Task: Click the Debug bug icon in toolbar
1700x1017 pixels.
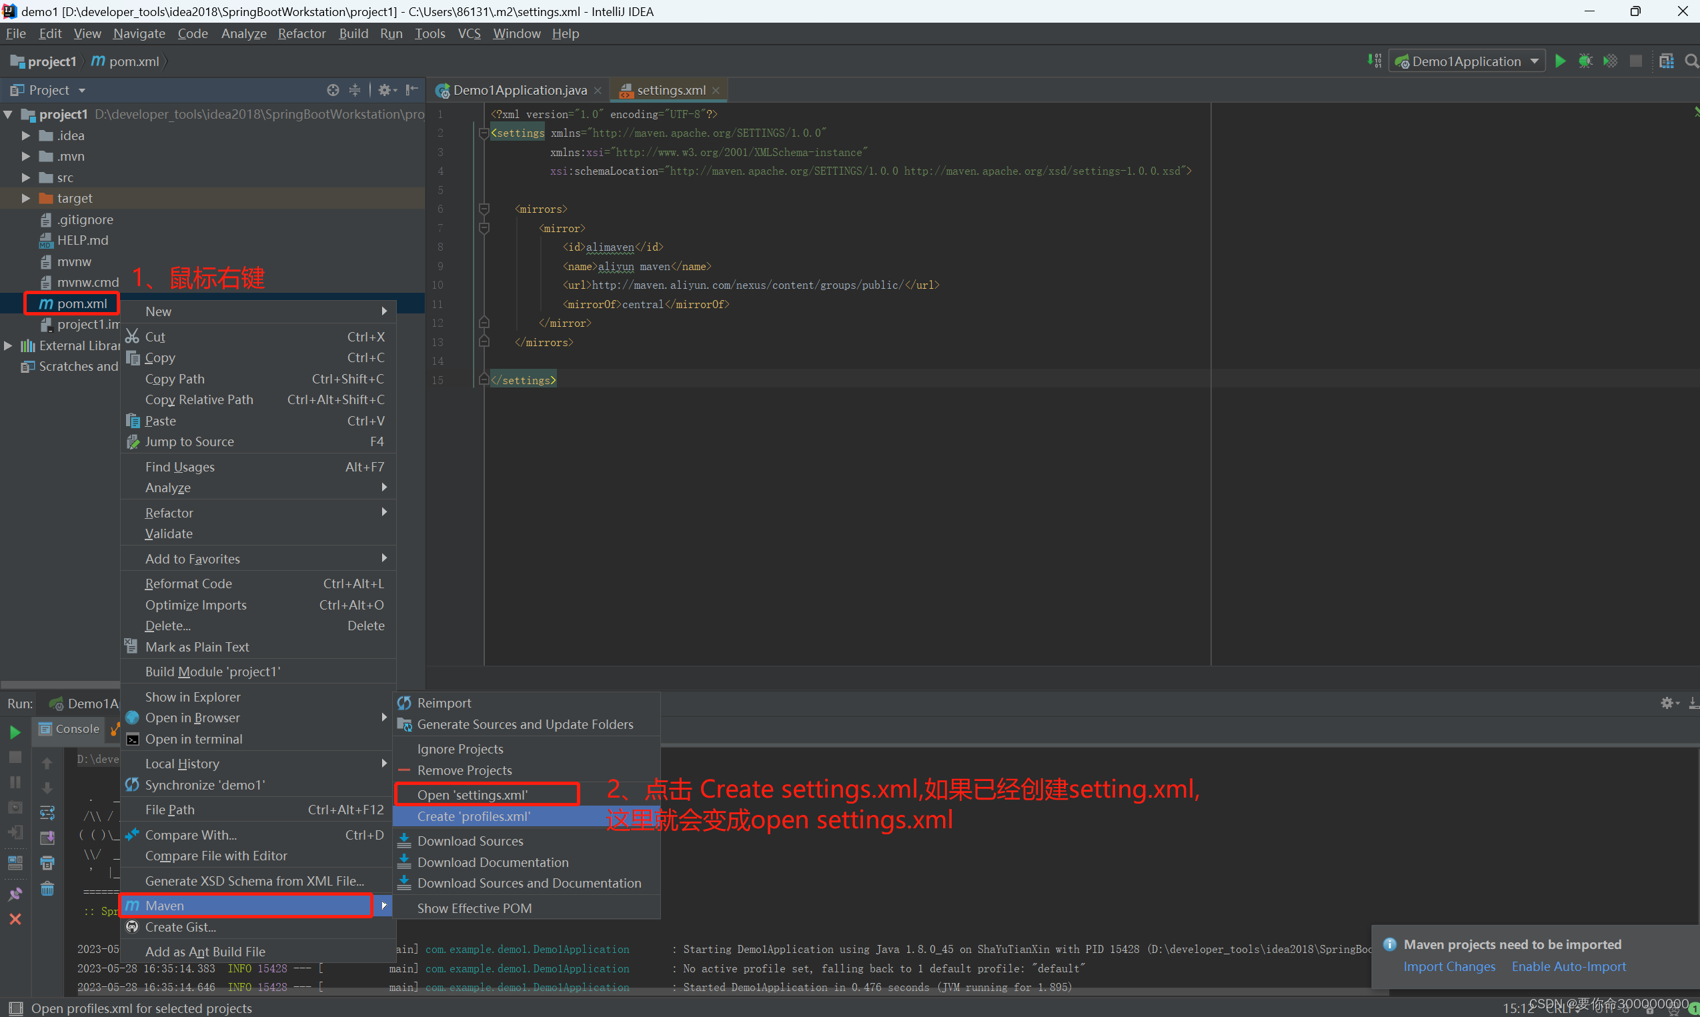Action: (1585, 61)
